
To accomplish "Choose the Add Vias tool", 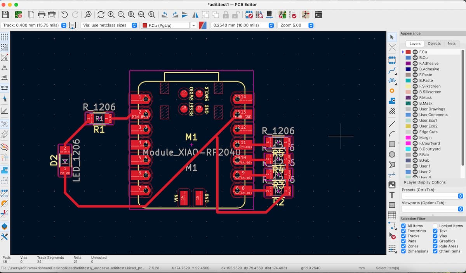I will (392, 91).
